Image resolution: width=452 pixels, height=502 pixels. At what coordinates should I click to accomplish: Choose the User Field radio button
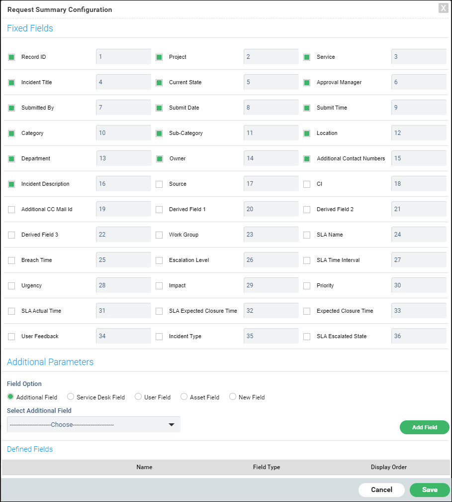pos(138,397)
